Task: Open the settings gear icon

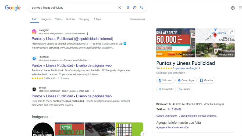Action: point(233,8)
